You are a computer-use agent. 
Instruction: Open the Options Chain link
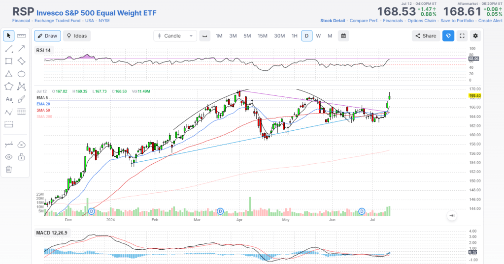click(x=421, y=21)
